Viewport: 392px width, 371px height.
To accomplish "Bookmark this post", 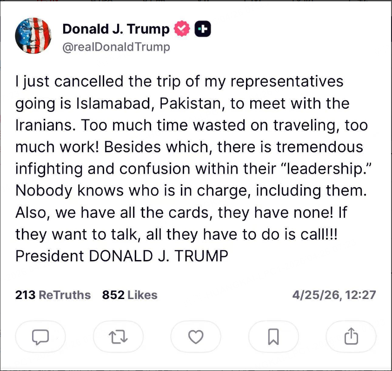I will (273, 337).
